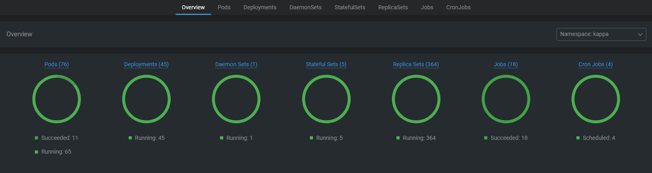This screenshot has height=173, width=652.
Task: Click the Pods donut chart ring
Action: point(57,77)
